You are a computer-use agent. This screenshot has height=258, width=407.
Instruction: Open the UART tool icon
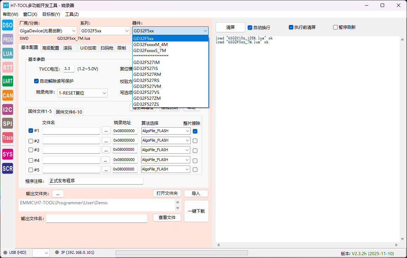click(8, 82)
